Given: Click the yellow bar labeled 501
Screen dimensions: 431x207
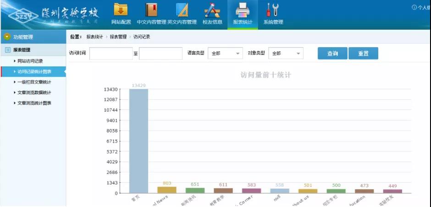Looking at the screenshot, I should point(308,191).
